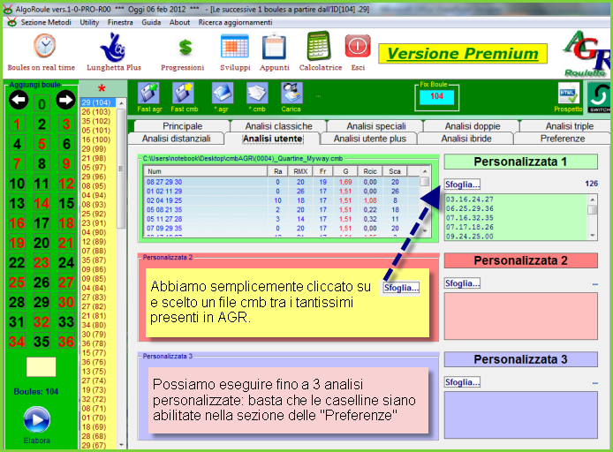The image size is (613, 452).
Task: Add black number 29 to boules
Action: point(42,302)
